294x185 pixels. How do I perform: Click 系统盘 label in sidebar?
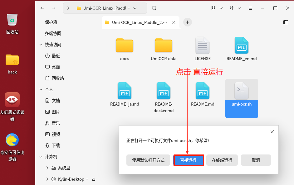tap(64, 168)
